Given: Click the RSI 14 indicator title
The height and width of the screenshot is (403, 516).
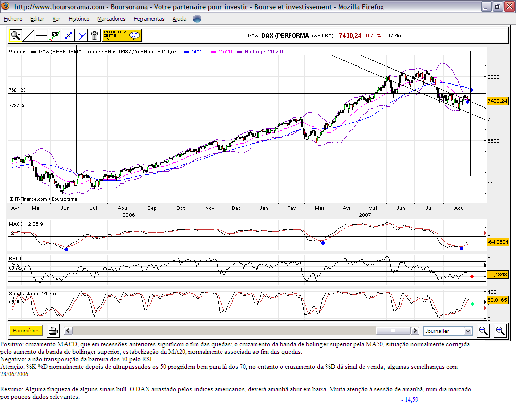Looking at the screenshot, I should click(17, 258).
